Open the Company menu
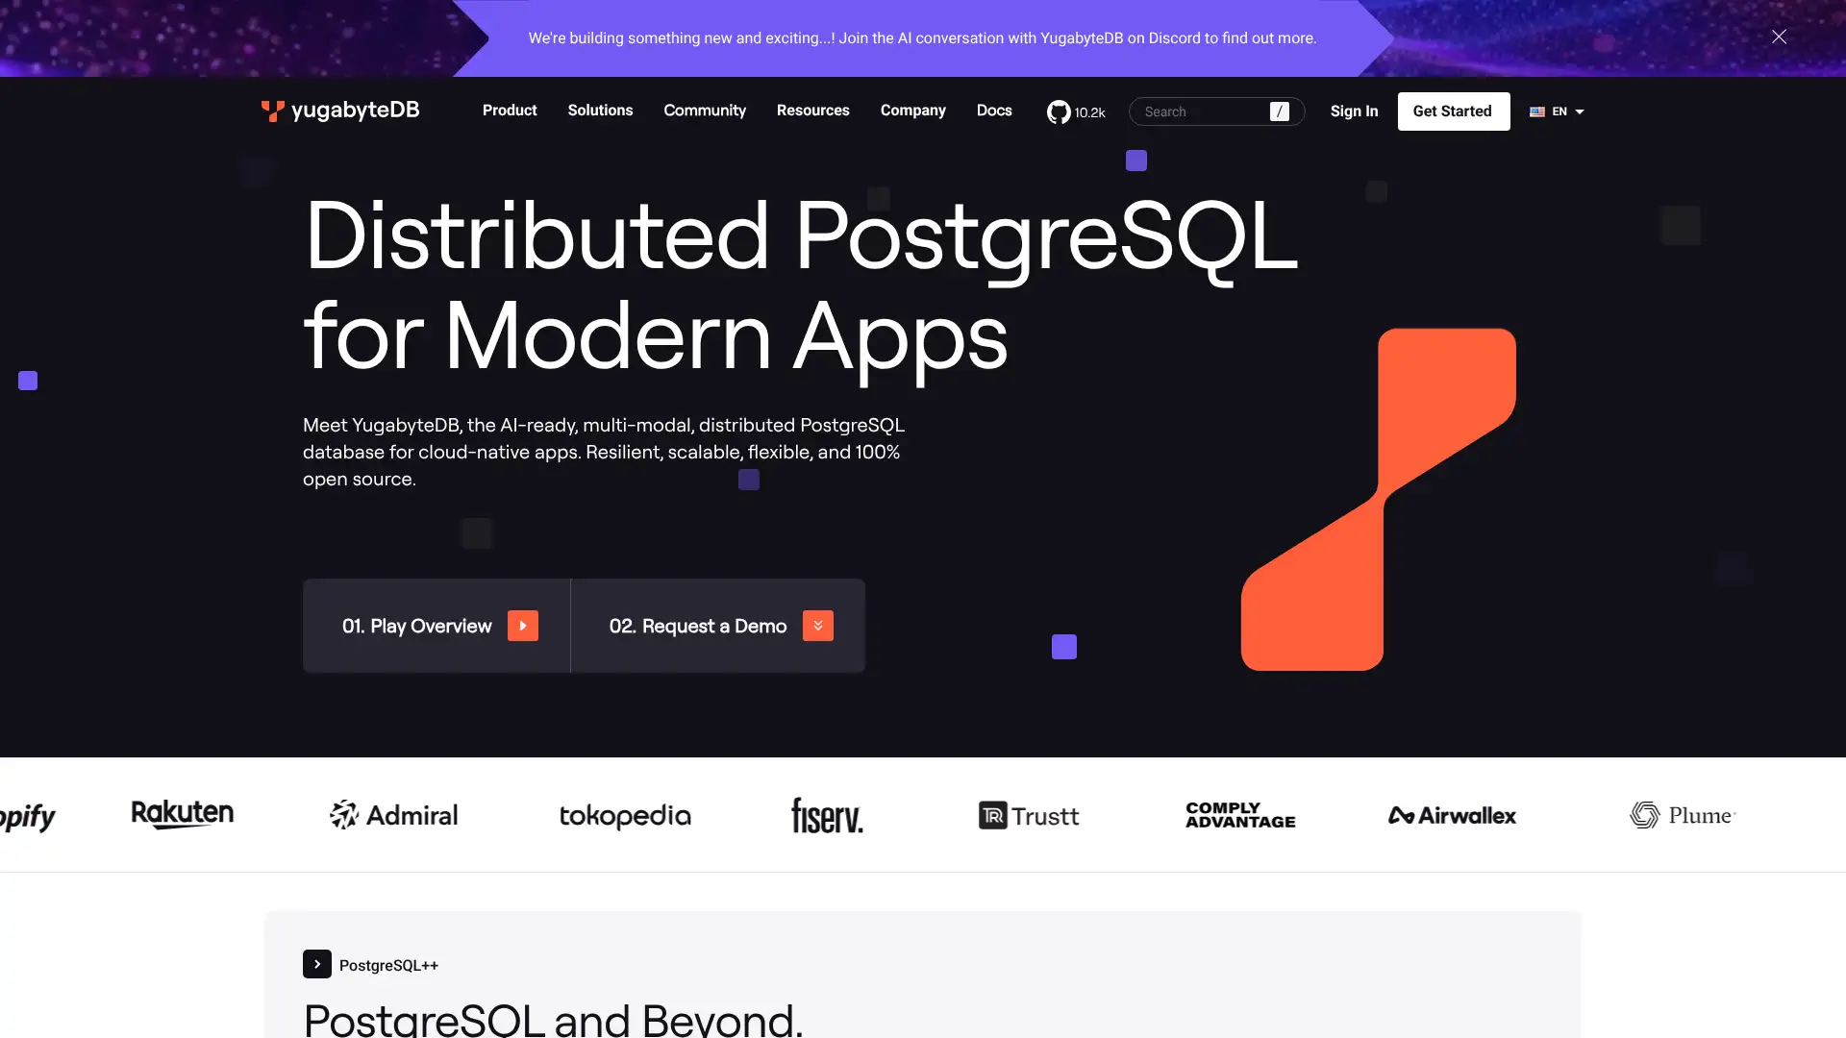This screenshot has width=1846, height=1038. pos(913,111)
